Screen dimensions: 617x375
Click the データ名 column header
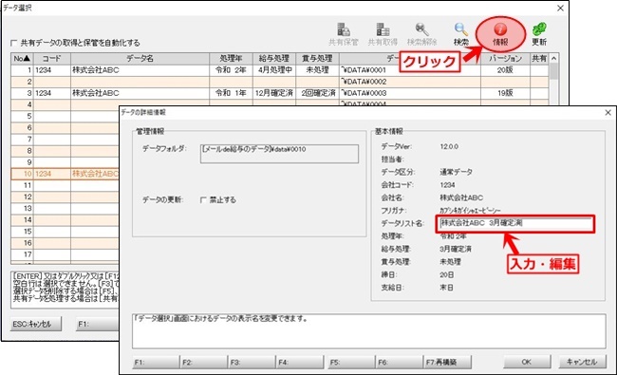pyautogui.click(x=140, y=59)
